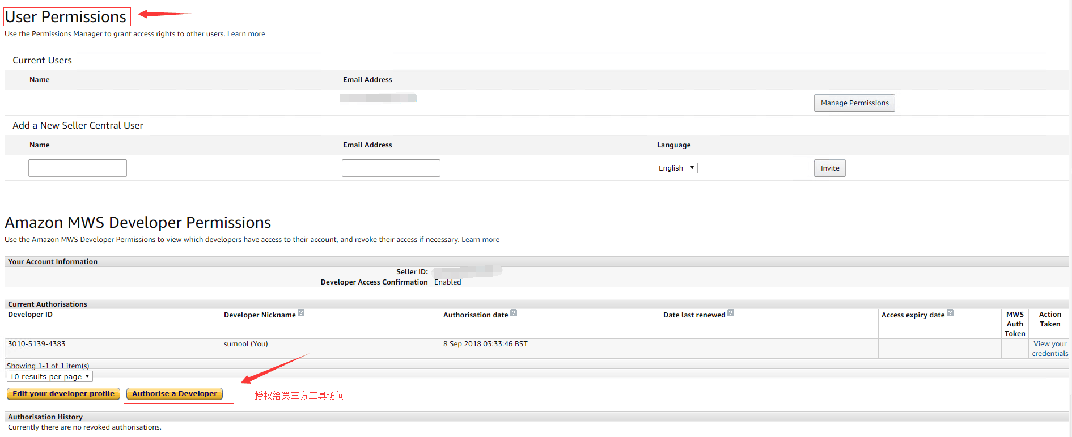Viewport: 1072px width, 437px height.
Task: Follow Learn more under MWS Developer Permissions
Action: click(x=480, y=240)
